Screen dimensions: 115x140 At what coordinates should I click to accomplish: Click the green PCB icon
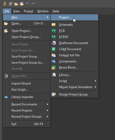[x=54, y=31]
